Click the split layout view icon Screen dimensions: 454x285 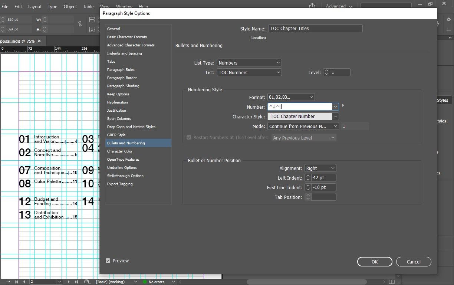391,282
